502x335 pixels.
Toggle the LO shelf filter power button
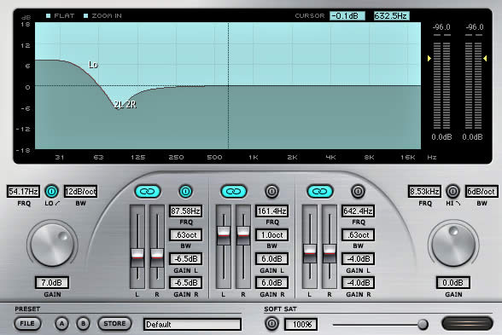click(51, 192)
